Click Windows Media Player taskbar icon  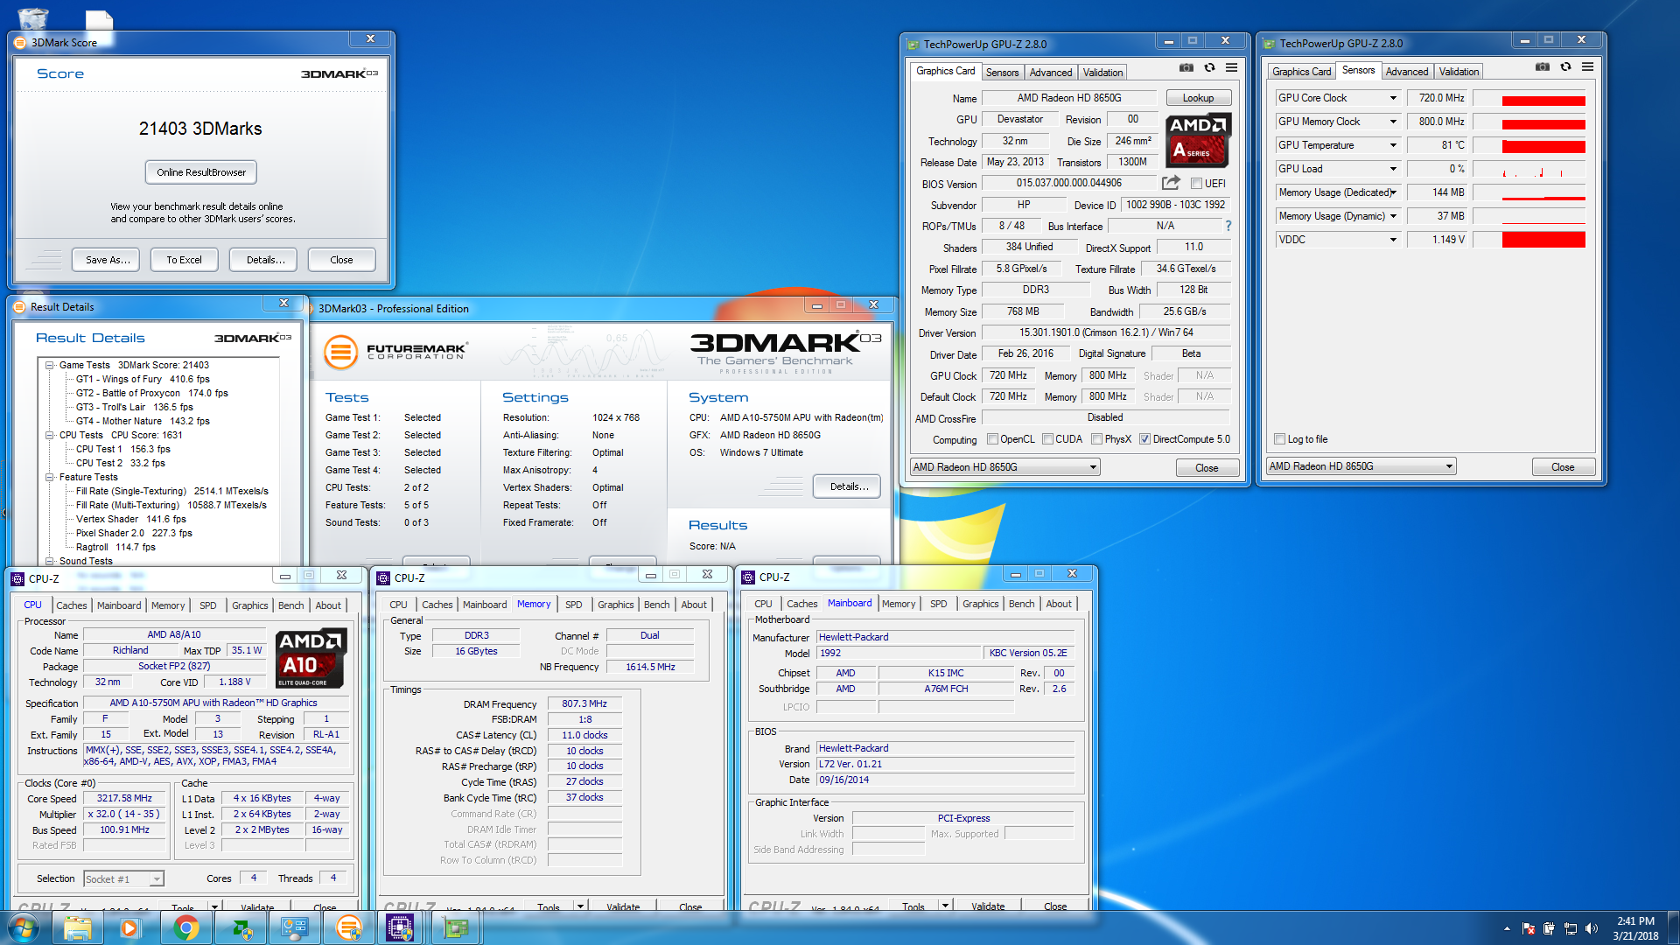pos(130,927)
